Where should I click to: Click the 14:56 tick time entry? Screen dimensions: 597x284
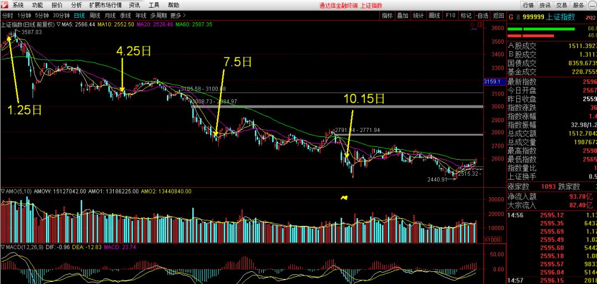click(516, 215)
